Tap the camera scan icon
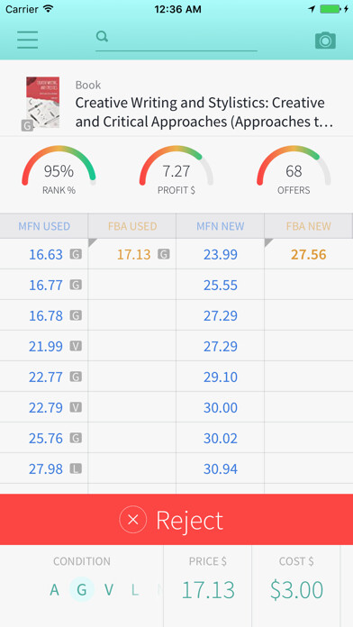353x627 pixels. point(325,41)
